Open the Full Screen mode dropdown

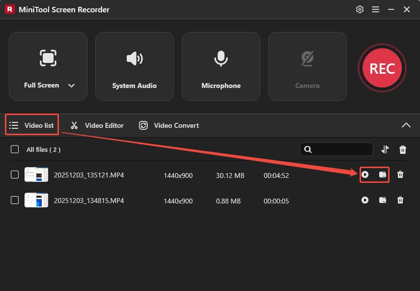coord(71,85)
